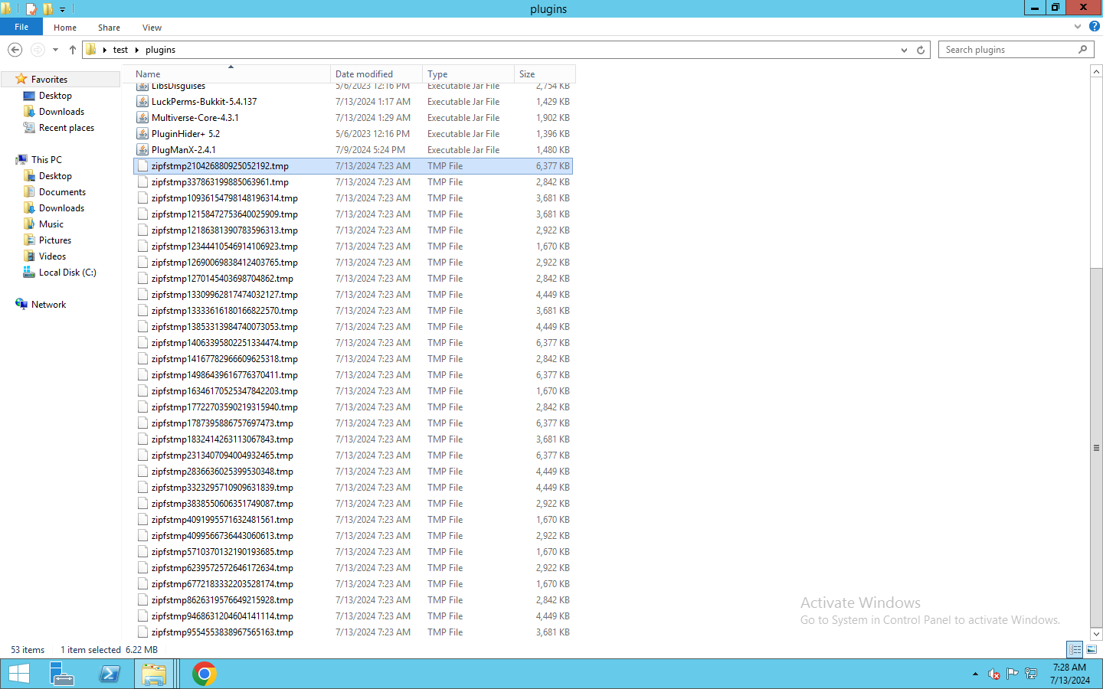Click PlugManX-2.4.1 jar file icon

142,150
